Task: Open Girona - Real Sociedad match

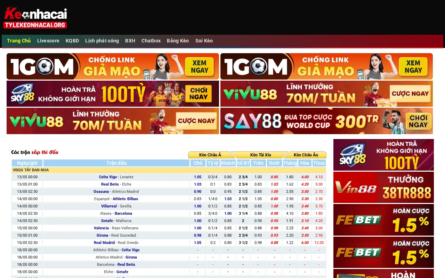Action: tap(116, 235)
